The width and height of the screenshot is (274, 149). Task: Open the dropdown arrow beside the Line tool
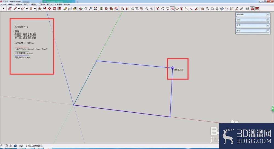(19, 9)
